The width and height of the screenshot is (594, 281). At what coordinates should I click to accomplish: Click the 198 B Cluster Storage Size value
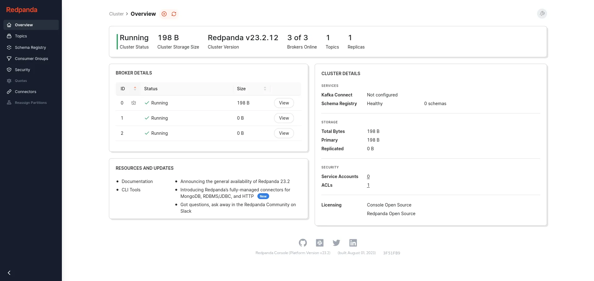(168, 38)
